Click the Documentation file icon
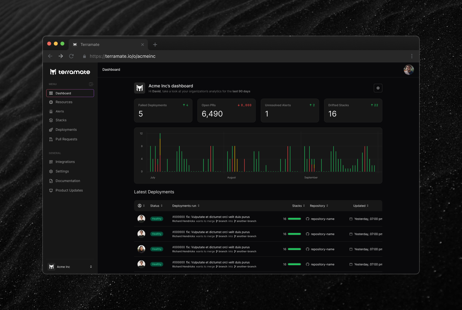The image size is (462, 310). tap(51, 181)
